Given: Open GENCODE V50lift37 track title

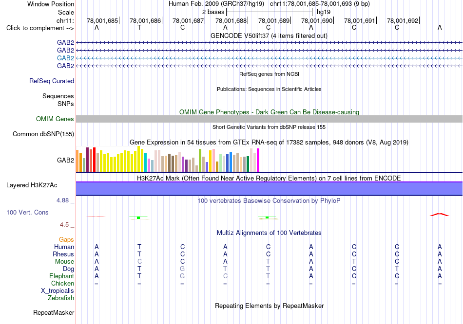Looking at the screenshot, I should click(269, 36).
